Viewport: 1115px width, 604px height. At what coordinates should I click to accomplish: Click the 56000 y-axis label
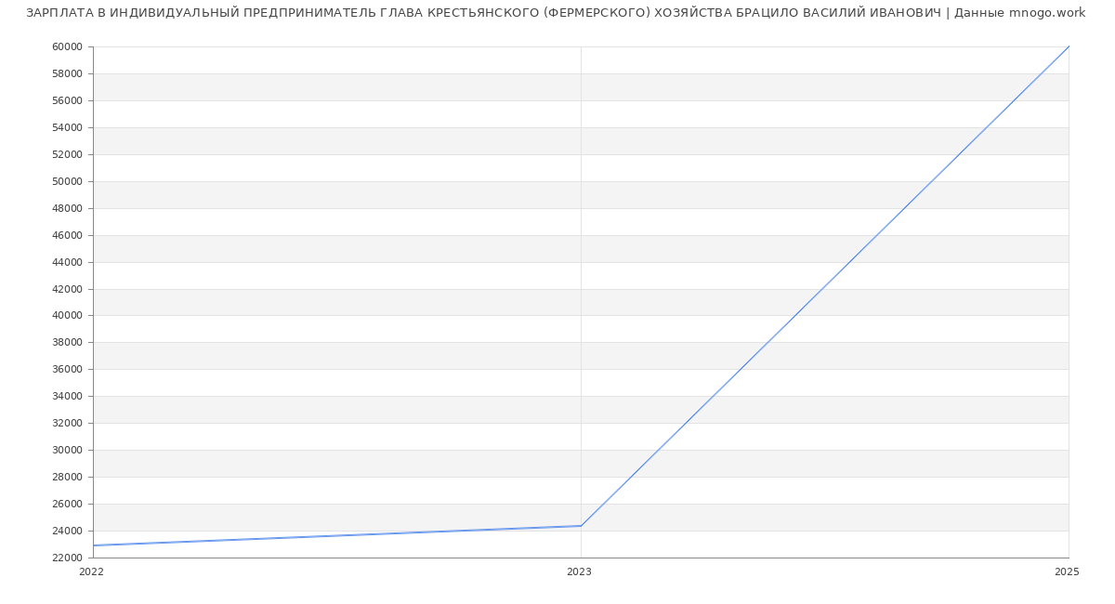[67, 100]
